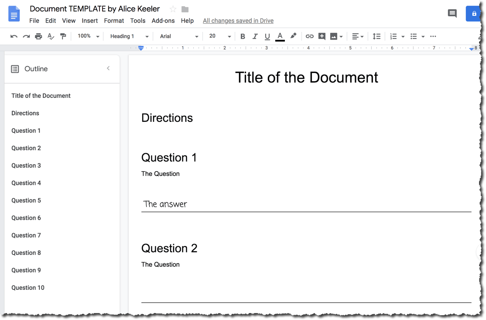Move document using folder icon
The height and width of the screenshot is (320, 486).
tap(185, 9)
